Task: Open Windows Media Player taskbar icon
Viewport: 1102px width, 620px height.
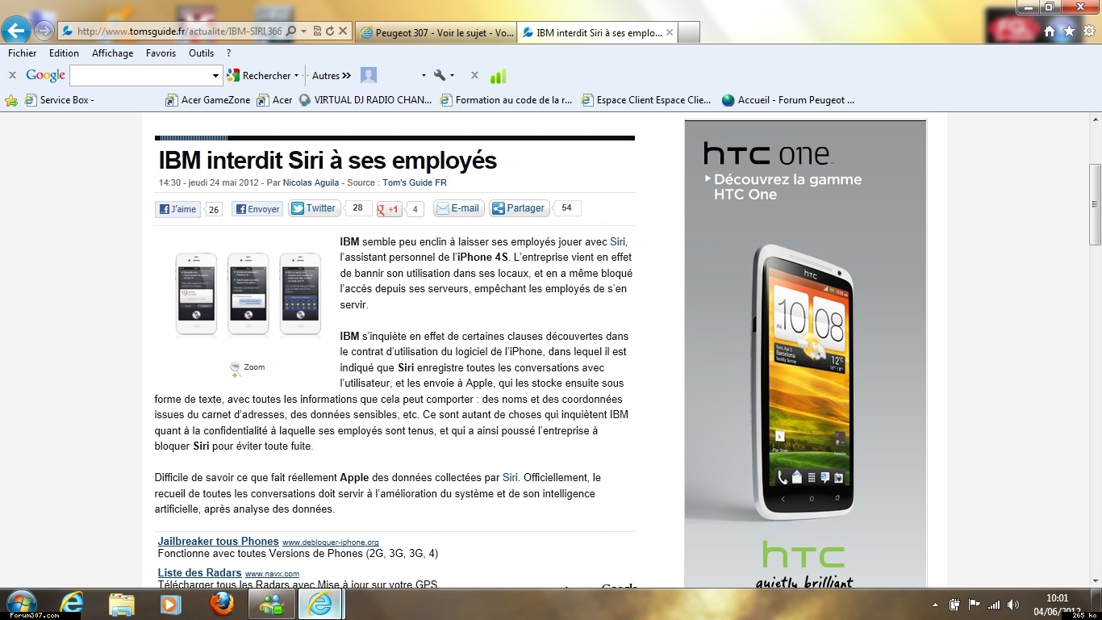Action: pyautogui.click(x=171, y=604)
